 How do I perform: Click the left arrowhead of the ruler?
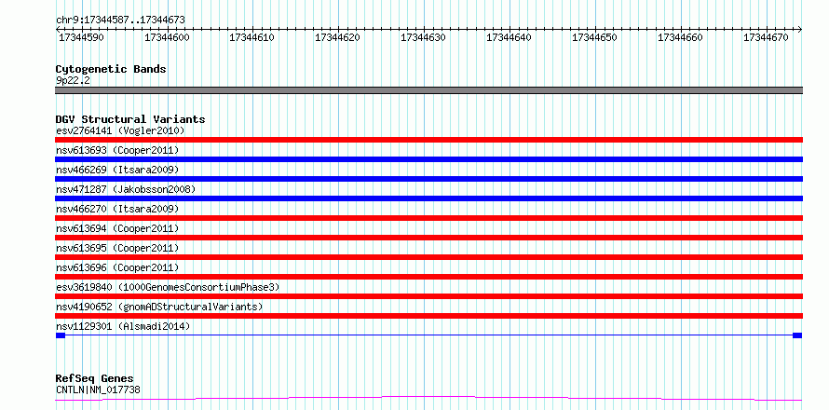click(58, 29)
